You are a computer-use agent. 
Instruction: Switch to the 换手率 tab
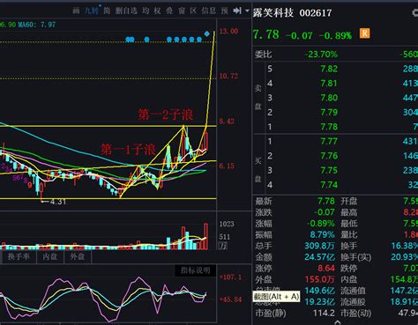(19, 256)
